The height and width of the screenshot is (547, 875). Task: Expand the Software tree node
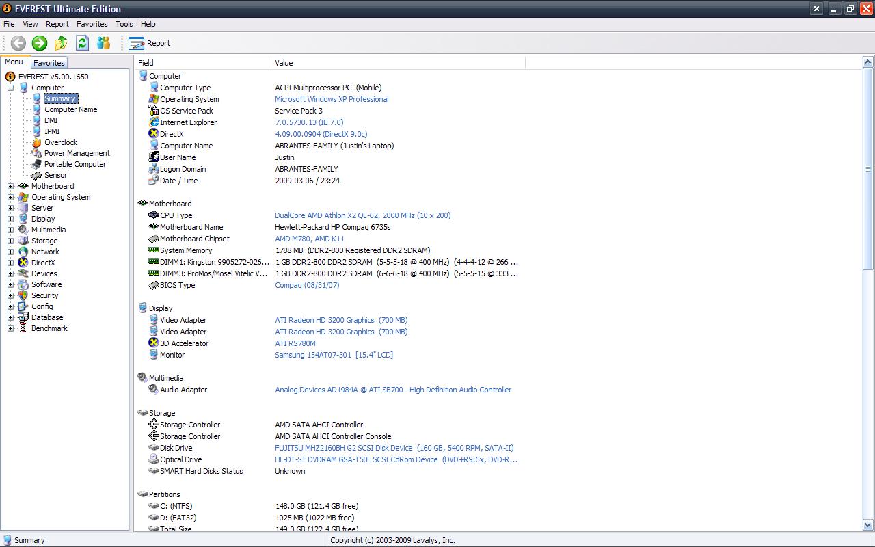coord(10,284)
